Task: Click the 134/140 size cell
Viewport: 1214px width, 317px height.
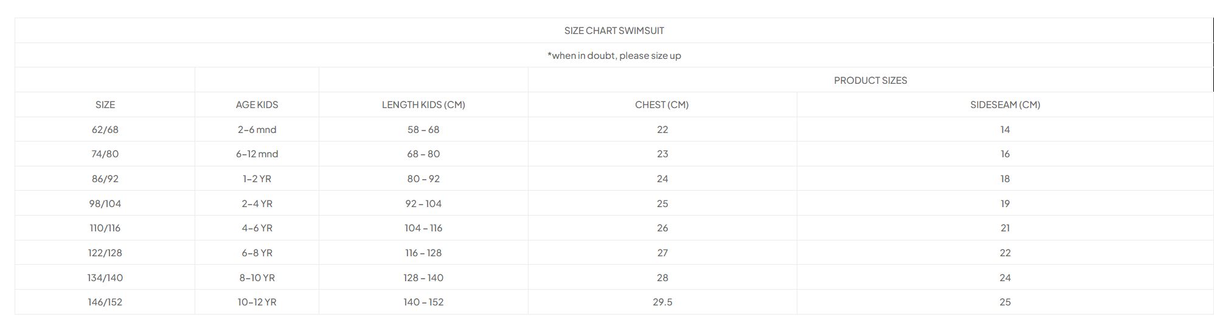Action: click(x=105, y=278)
